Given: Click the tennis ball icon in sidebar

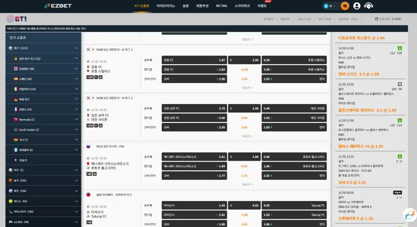Looking at the screenshot, I should pos(10,201).
